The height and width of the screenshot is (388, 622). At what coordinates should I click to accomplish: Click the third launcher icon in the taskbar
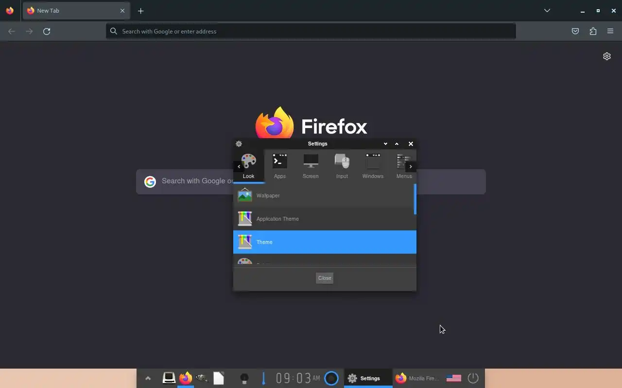click(x=202, y=378)
